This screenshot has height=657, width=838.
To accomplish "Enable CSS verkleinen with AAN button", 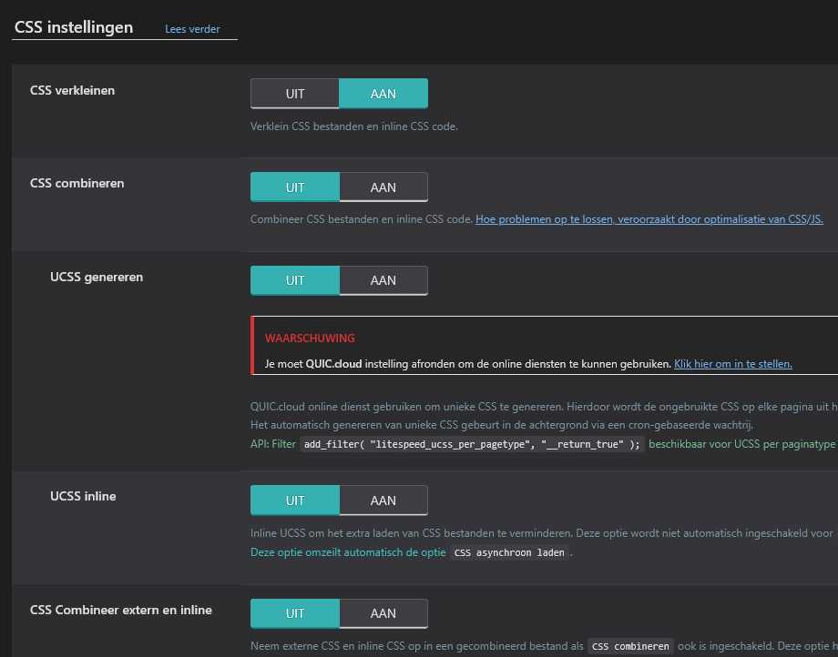I will pyautogui.click(x=383, y=94).
